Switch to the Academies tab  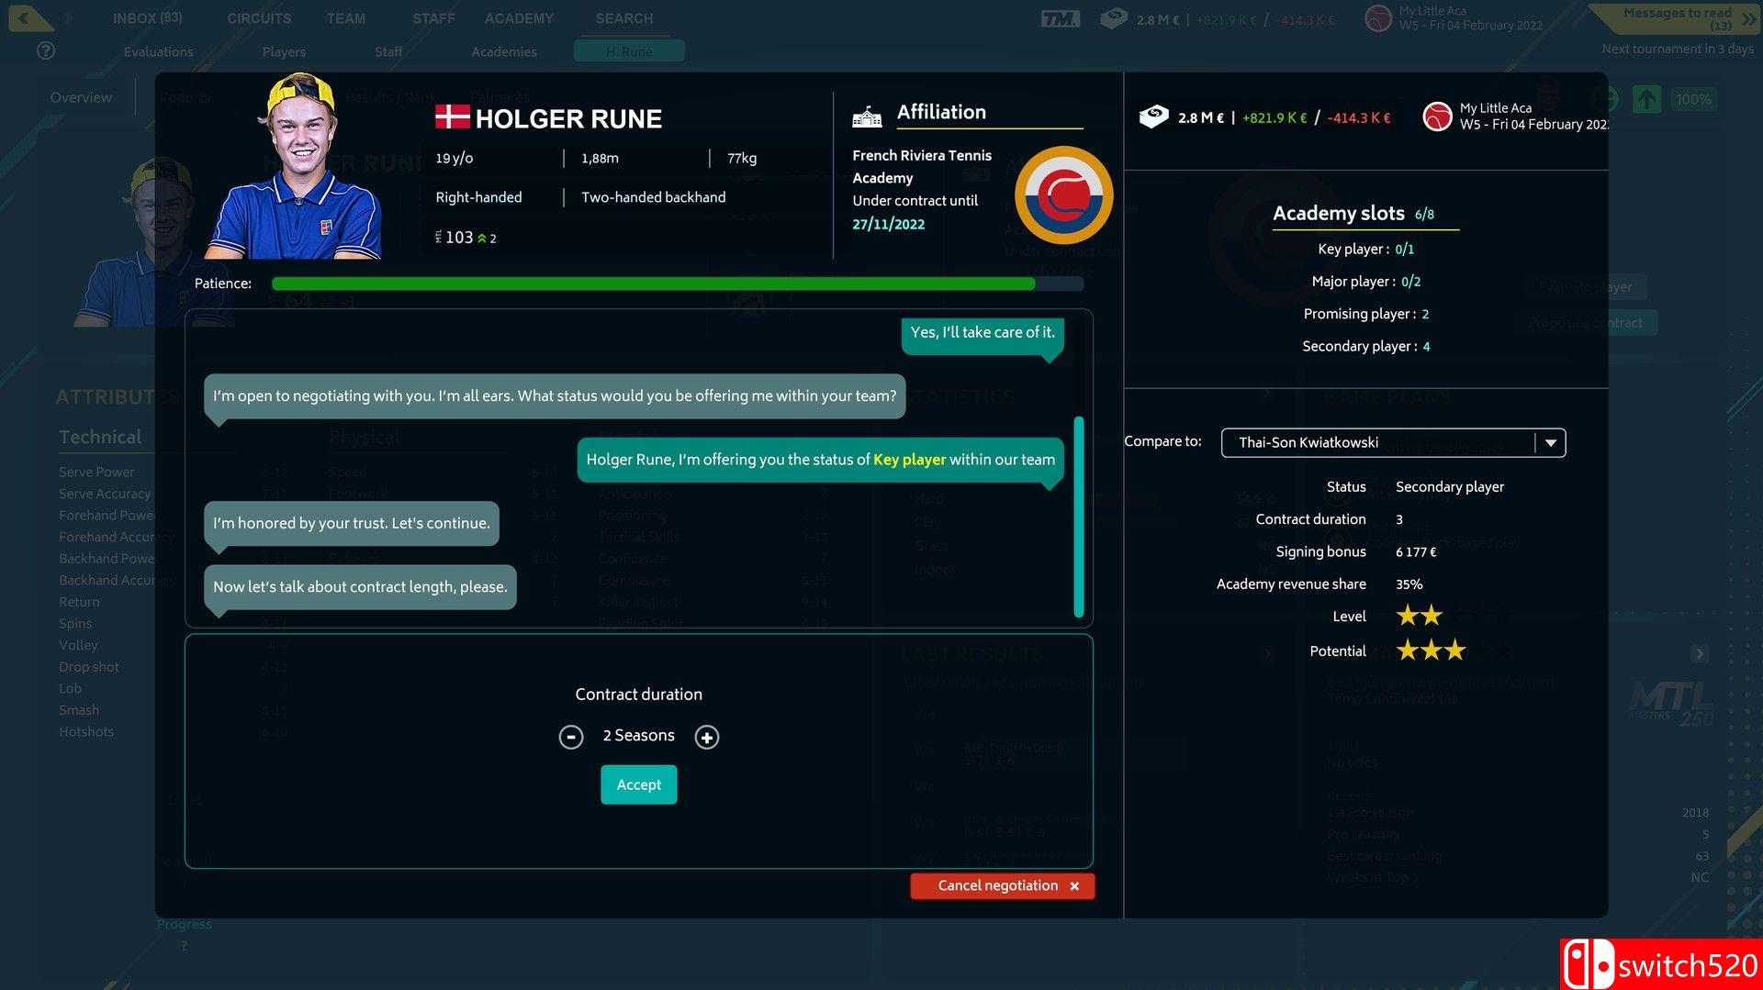(x=504, y=51)
